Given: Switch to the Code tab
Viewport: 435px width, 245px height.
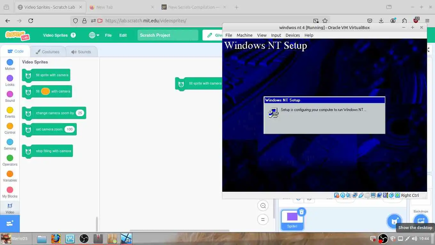Looking at the screenshot, I should tap(15, 51).
